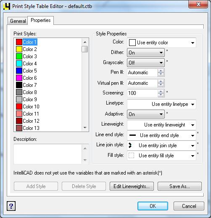The width and height of the screenshot is (211, 218).
Task: Click the Cancel button
Action: coord(189,206)
